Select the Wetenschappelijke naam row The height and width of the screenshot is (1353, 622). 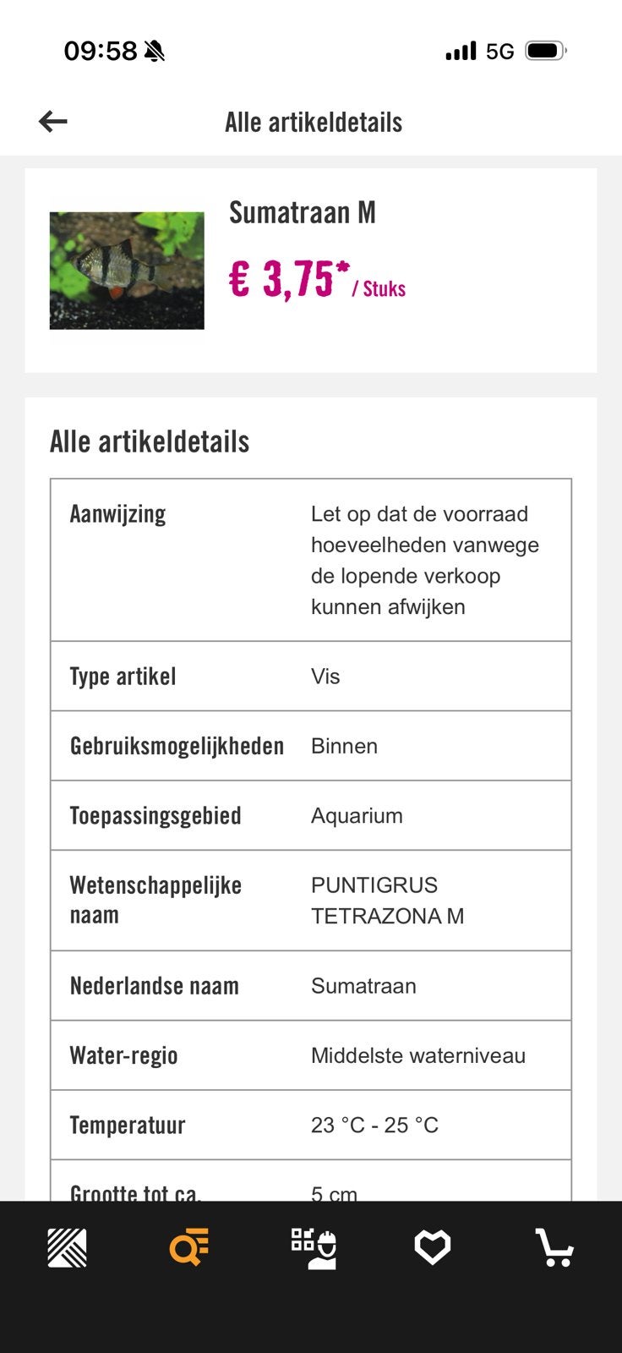(x=311, y=901)
